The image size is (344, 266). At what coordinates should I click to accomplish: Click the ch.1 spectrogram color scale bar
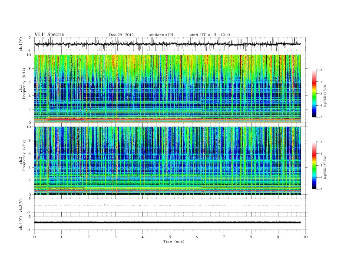coord(314,93)
